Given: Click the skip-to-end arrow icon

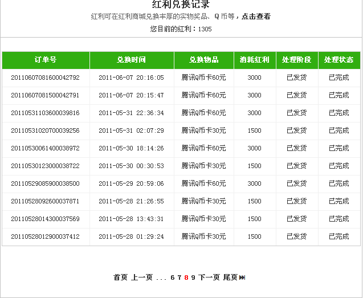Looking at the screenshot, I should 242,277.
